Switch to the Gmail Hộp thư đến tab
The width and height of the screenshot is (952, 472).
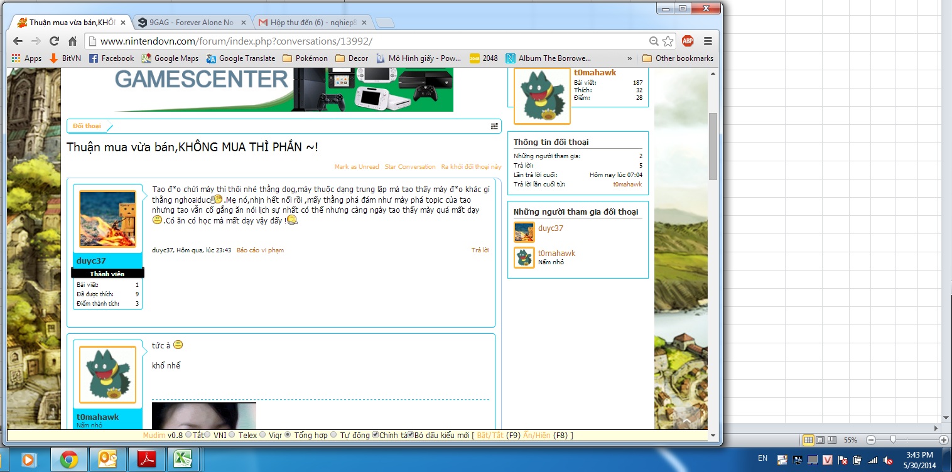(x=313, y=23)
